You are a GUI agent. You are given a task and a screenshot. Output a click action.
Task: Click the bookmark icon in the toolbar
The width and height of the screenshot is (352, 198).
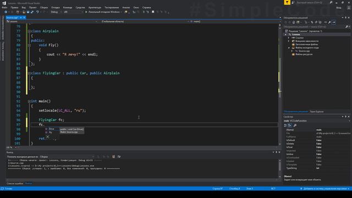pyautogui.click(x=153, y=12)
